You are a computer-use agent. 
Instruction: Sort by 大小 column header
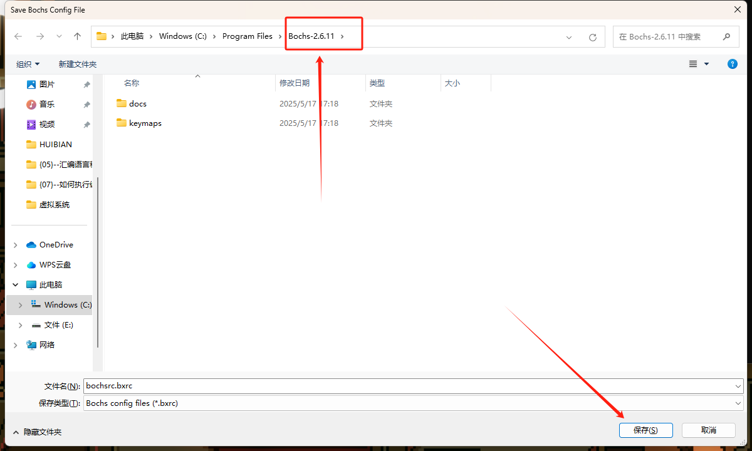452,83
